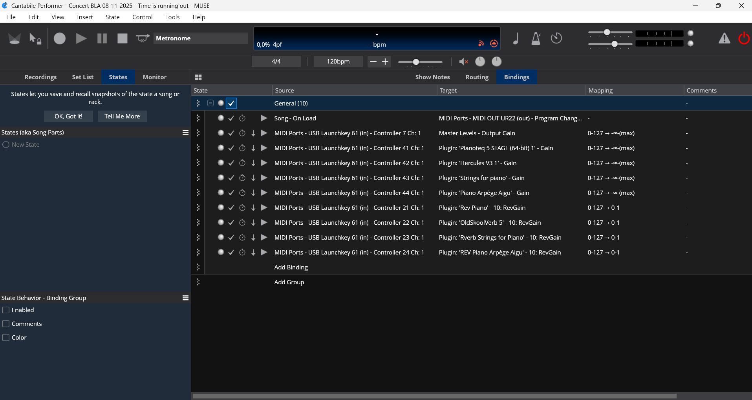Toggle the metronome sound mute icon

click(x=464, y=62)
